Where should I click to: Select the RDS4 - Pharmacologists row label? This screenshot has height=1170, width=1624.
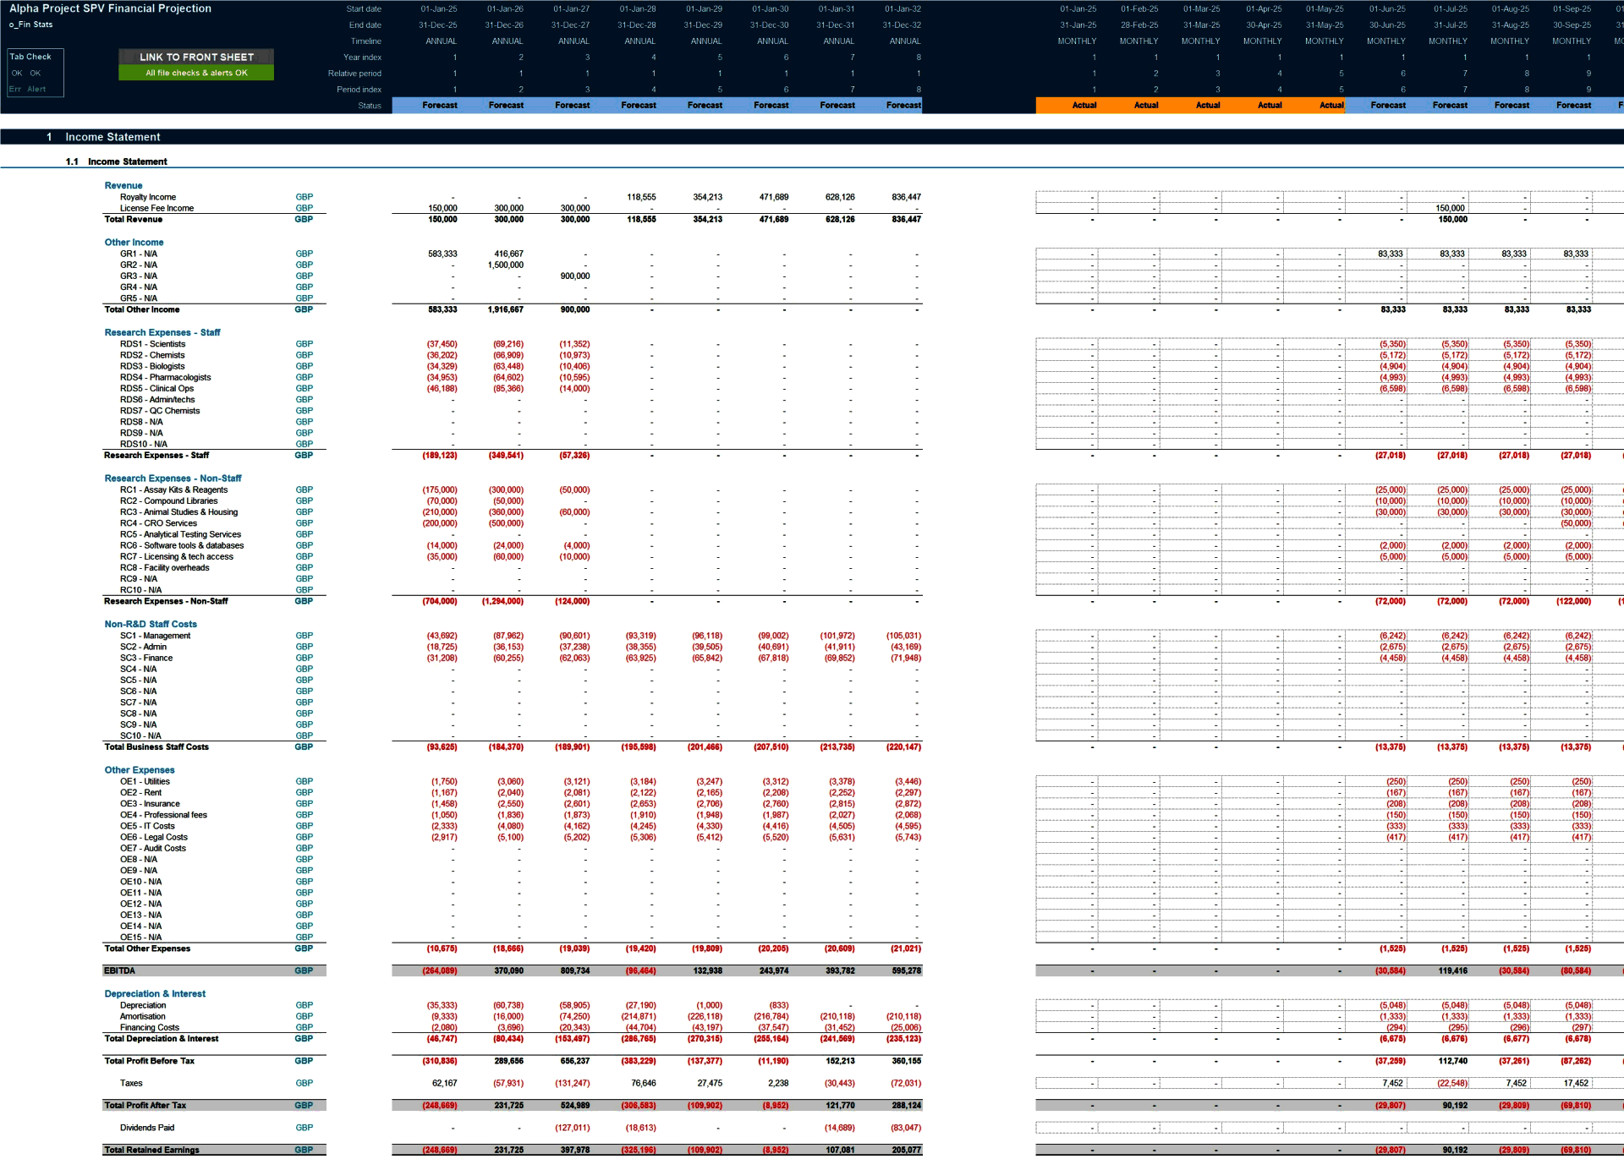click(165, 377)
